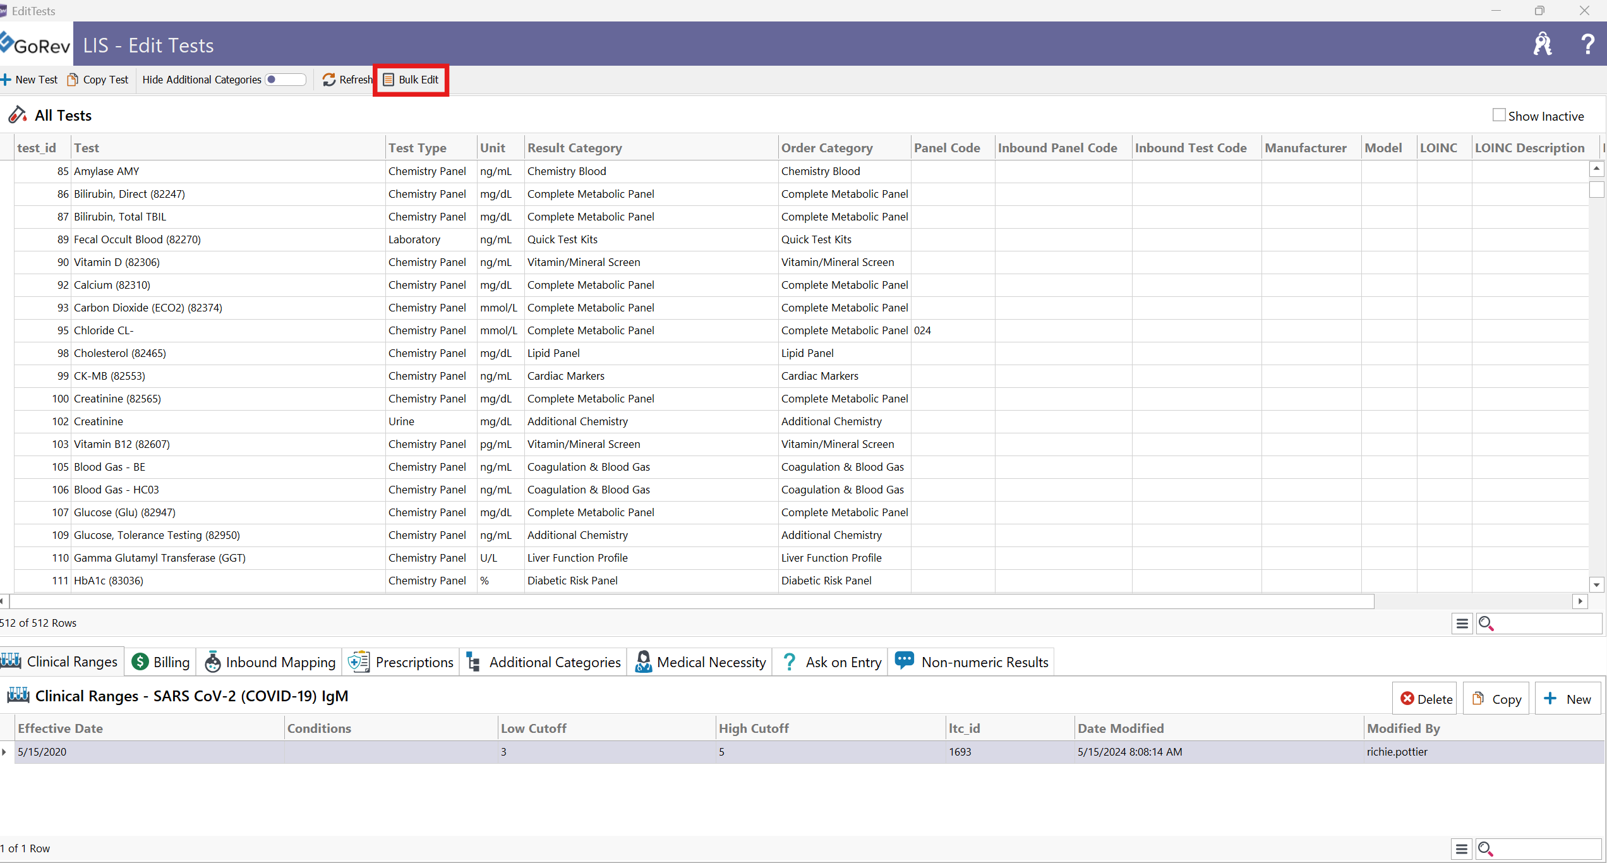
Task: Expand the 5/15/2020 clinical range row
Action: (4, 752)
